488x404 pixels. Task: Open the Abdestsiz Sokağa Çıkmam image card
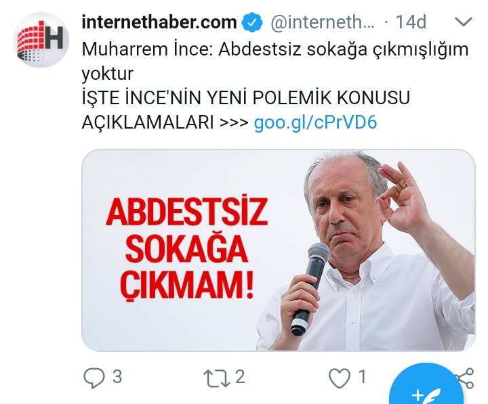279,250
